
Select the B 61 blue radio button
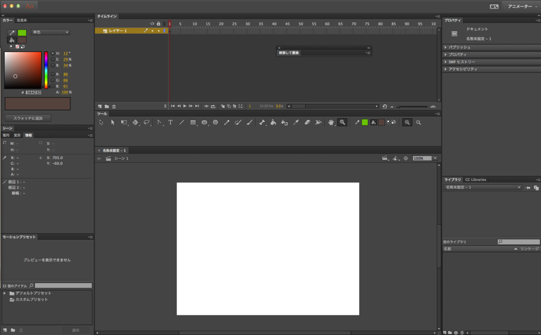click(x=52, y=86)
